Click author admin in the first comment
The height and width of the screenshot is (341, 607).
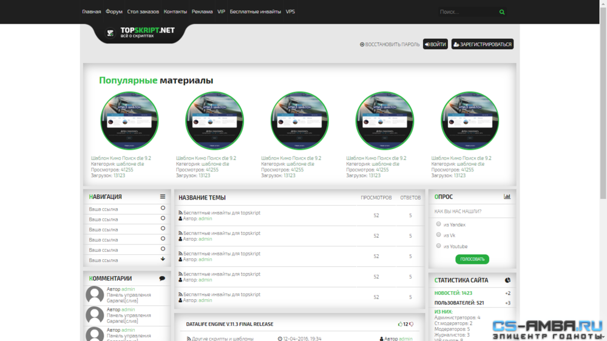coord(128,289)
